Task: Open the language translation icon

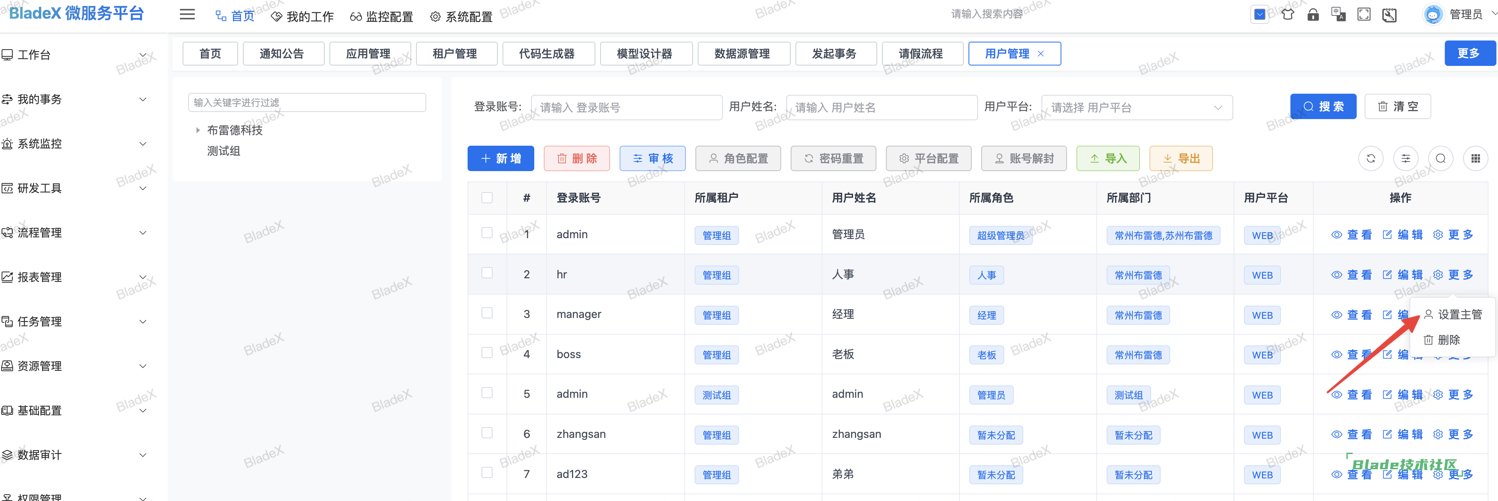Action: [1338, 15]
